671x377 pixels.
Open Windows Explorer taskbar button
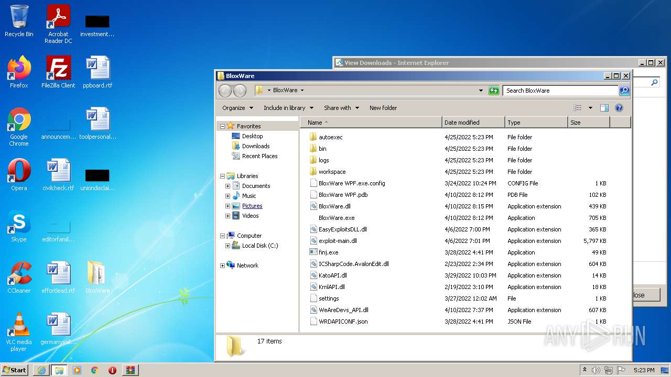(x=59, y=370)
